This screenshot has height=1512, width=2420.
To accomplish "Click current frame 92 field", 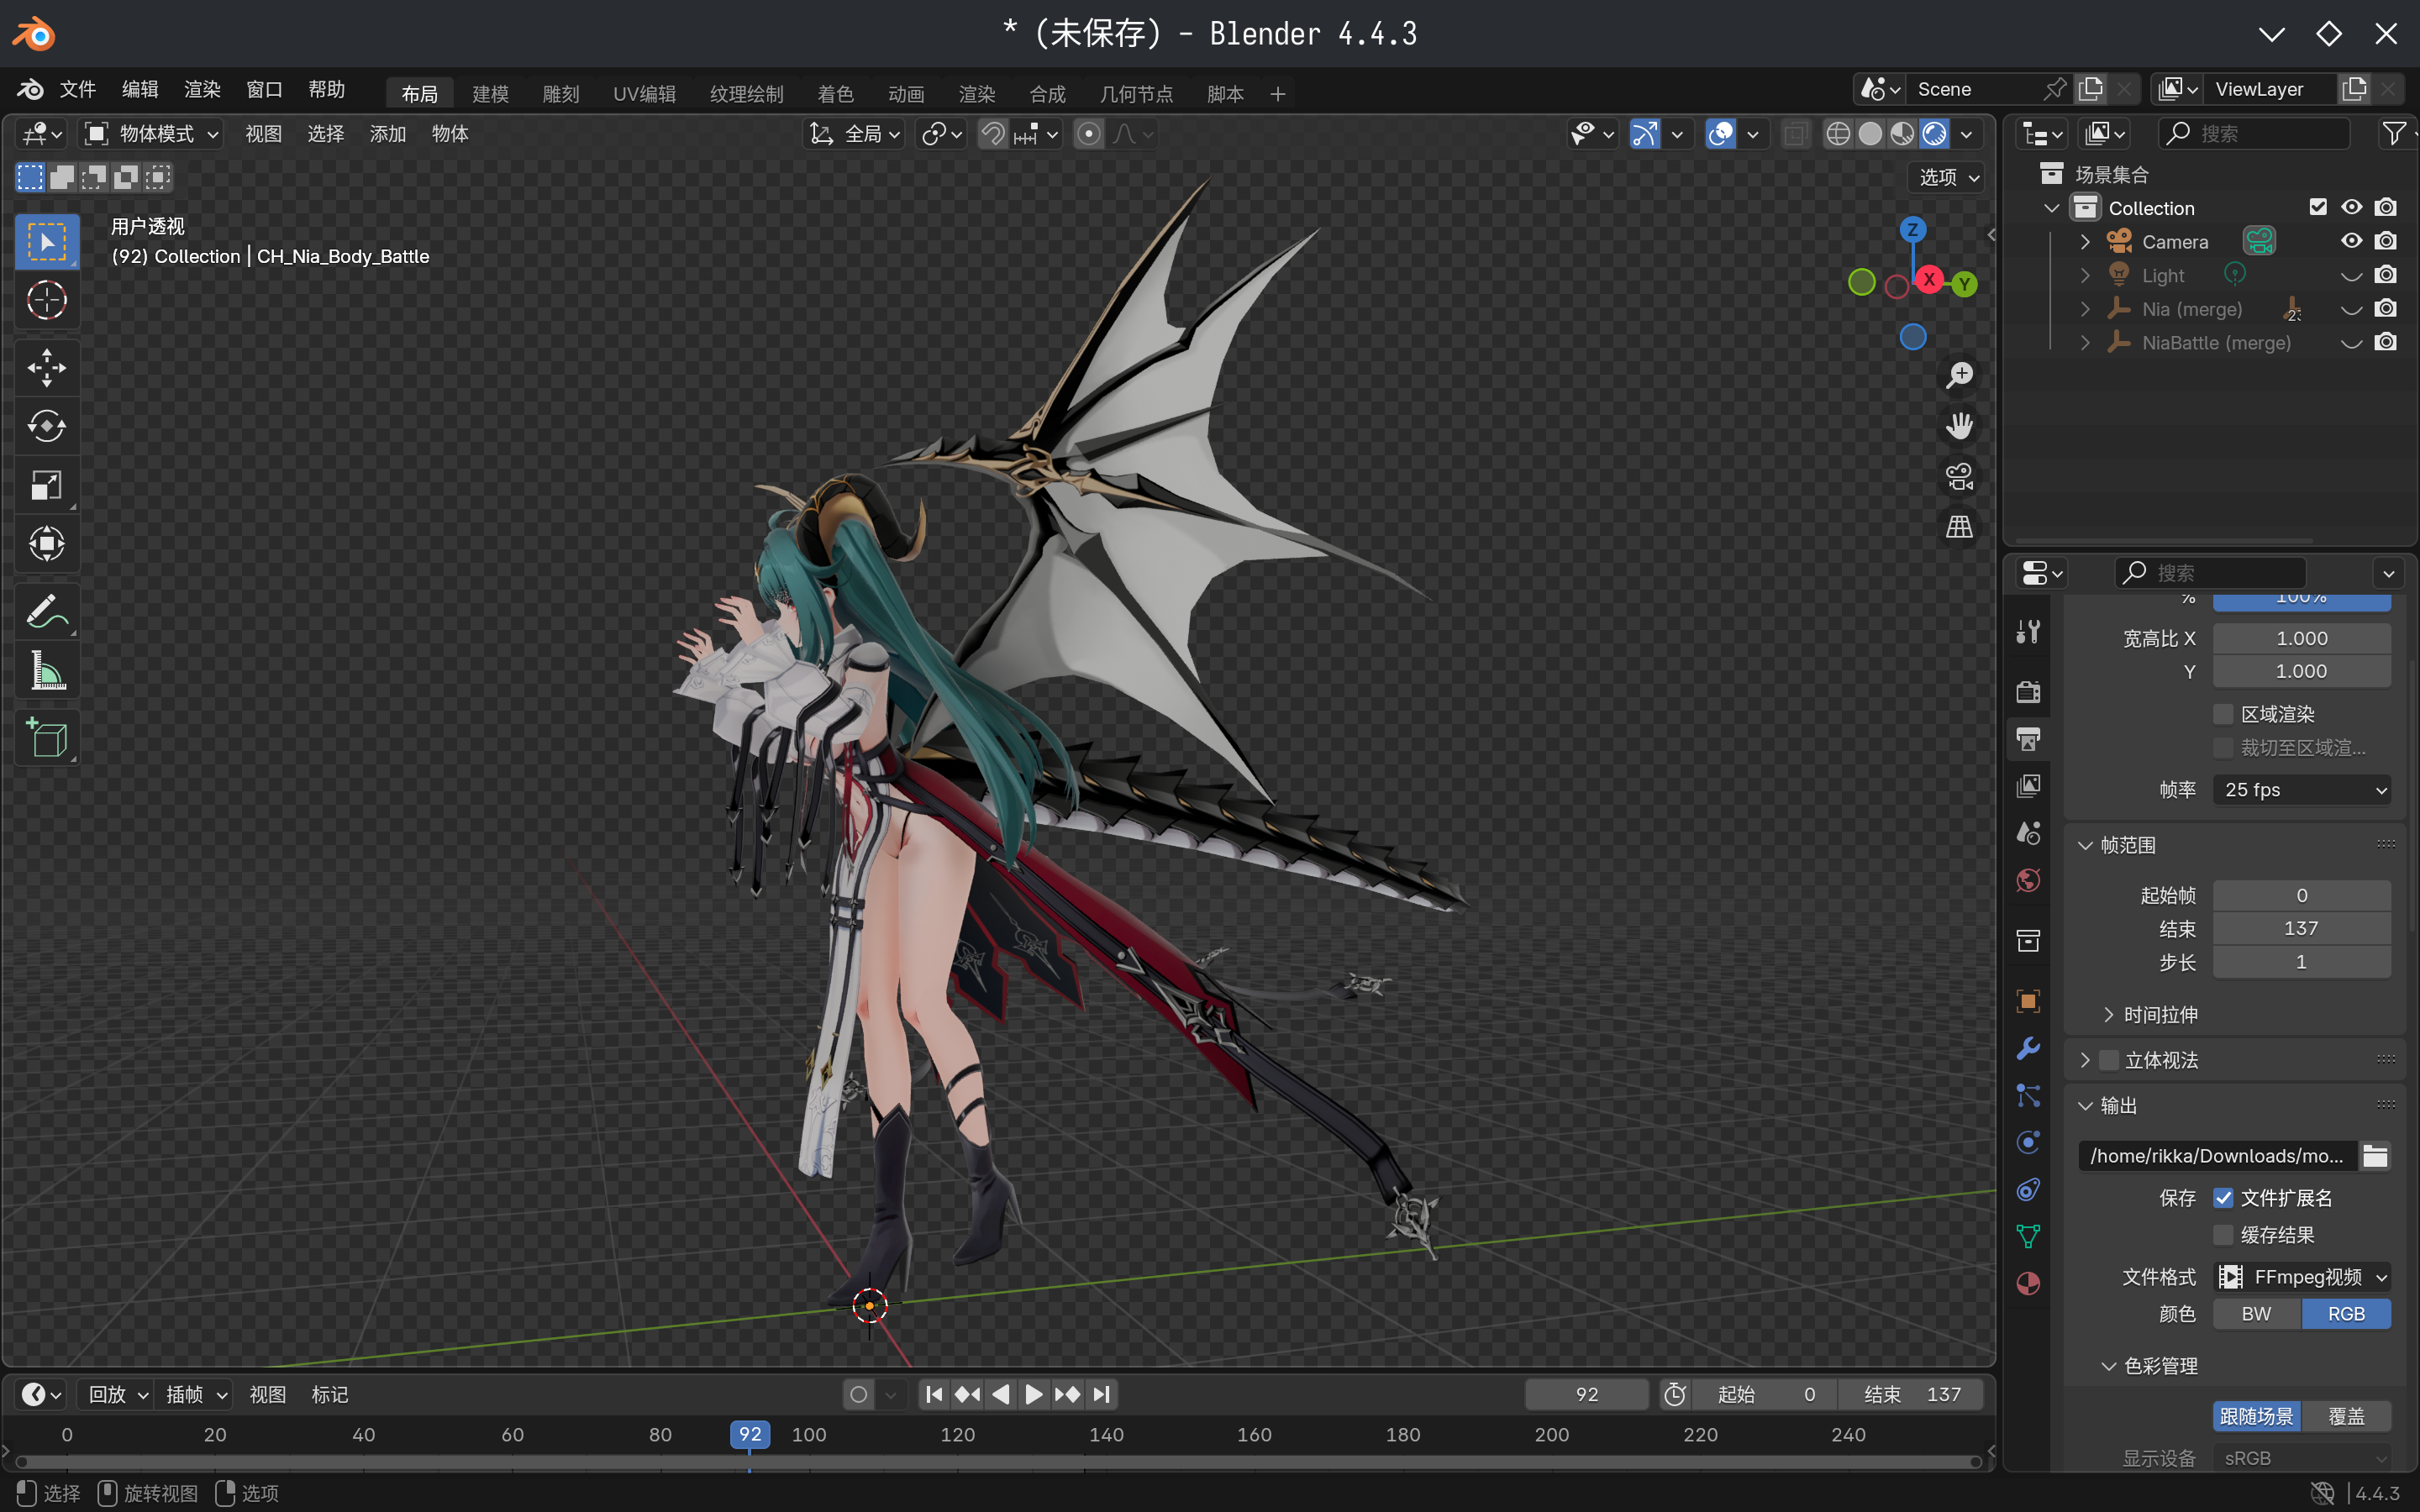I will 1587,1394.
